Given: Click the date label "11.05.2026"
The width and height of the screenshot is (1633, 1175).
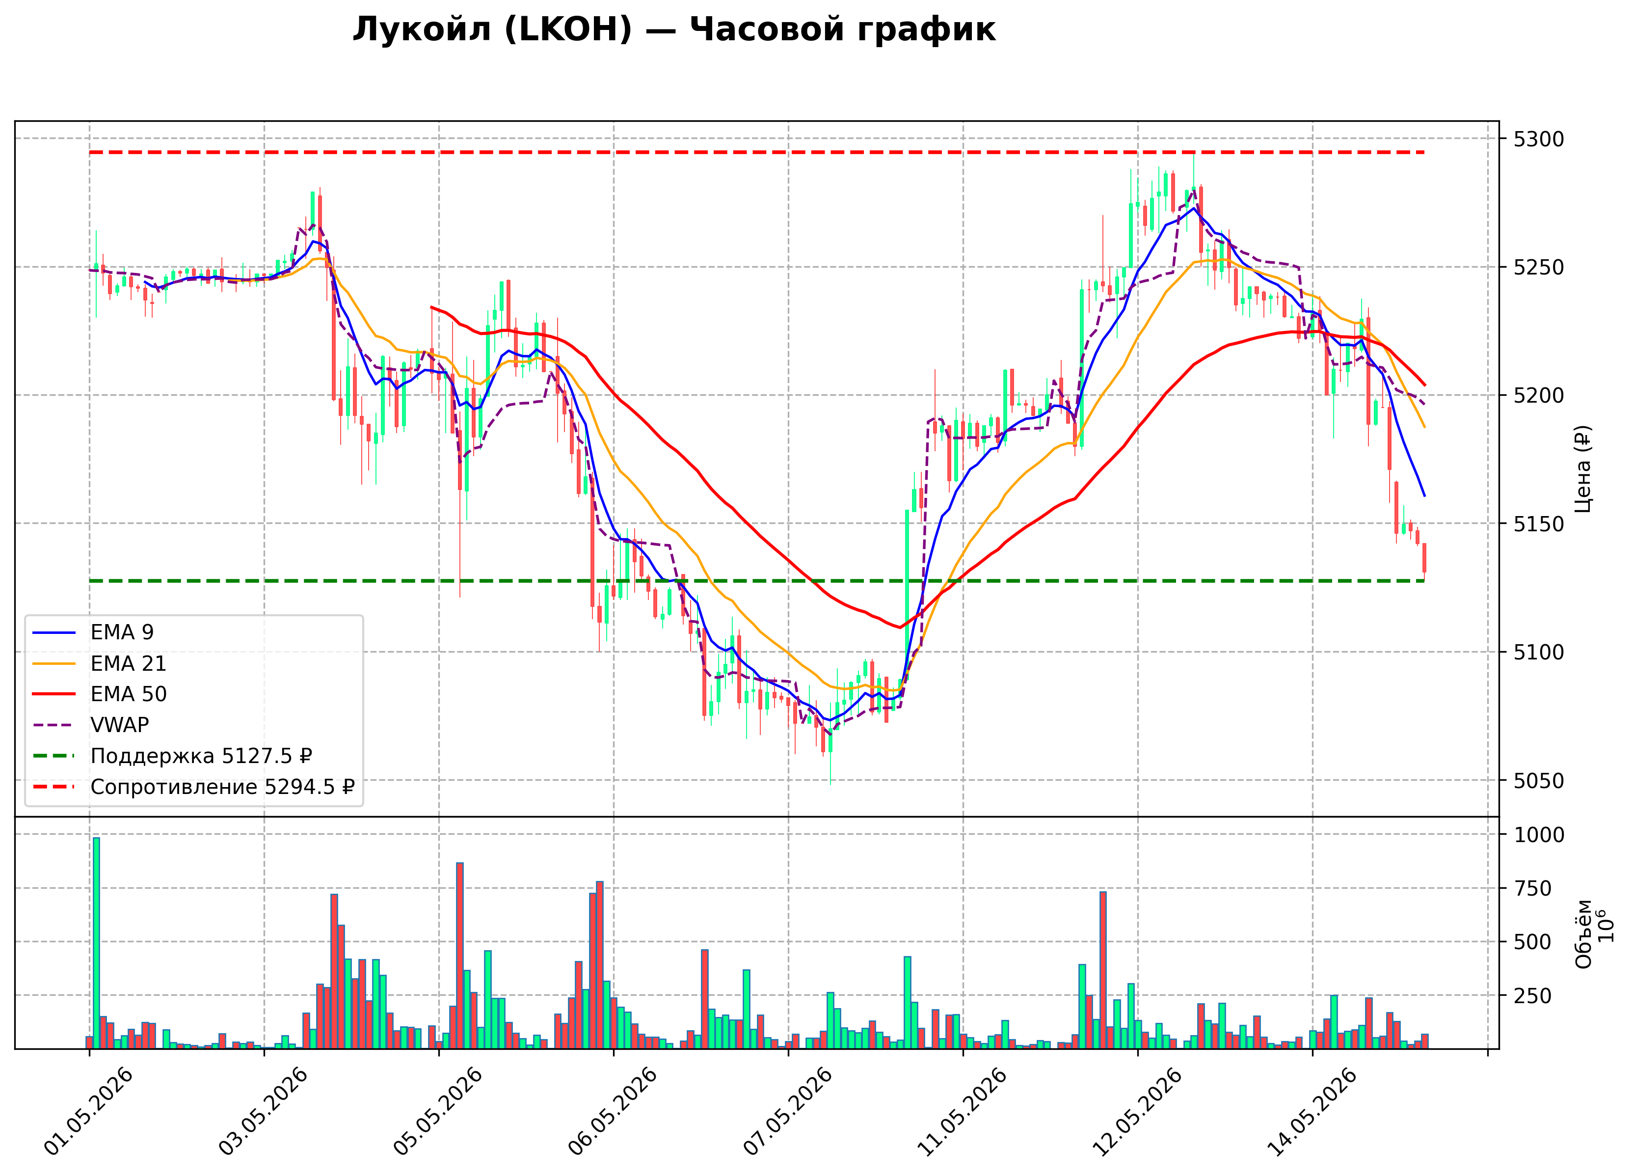Looking at the screenshot, I should point(962,1112).
